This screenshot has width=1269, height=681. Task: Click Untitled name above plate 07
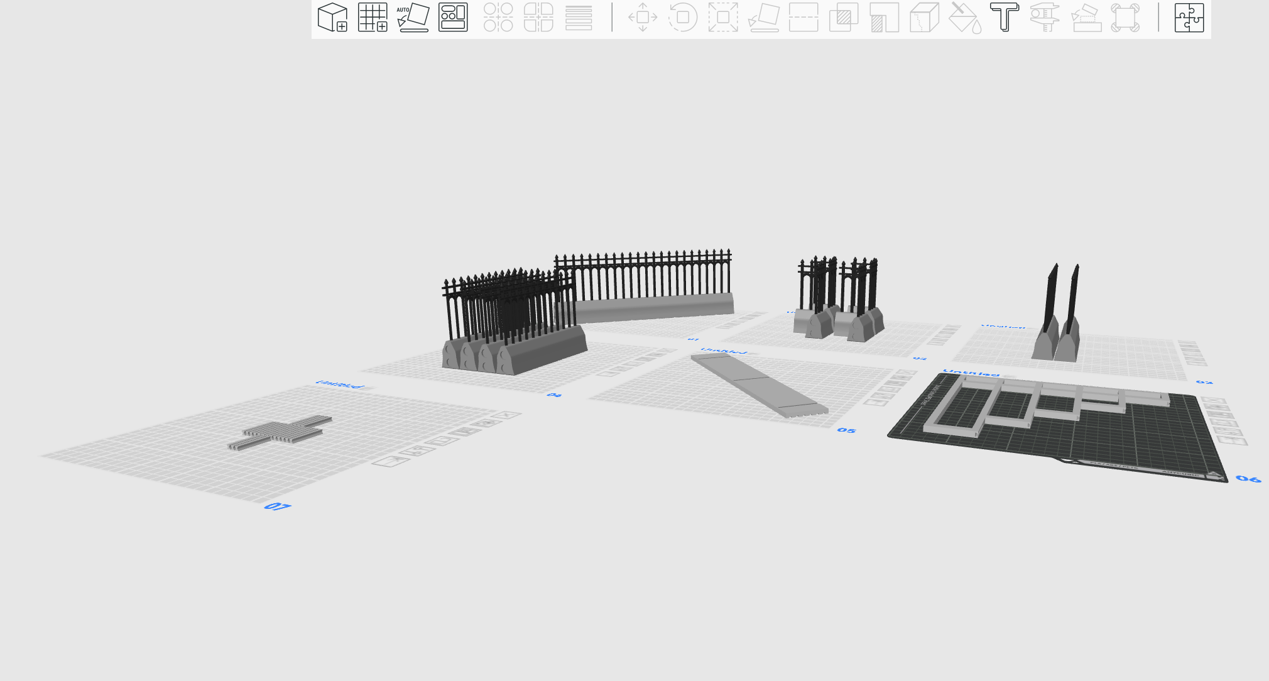pos(339,384)
